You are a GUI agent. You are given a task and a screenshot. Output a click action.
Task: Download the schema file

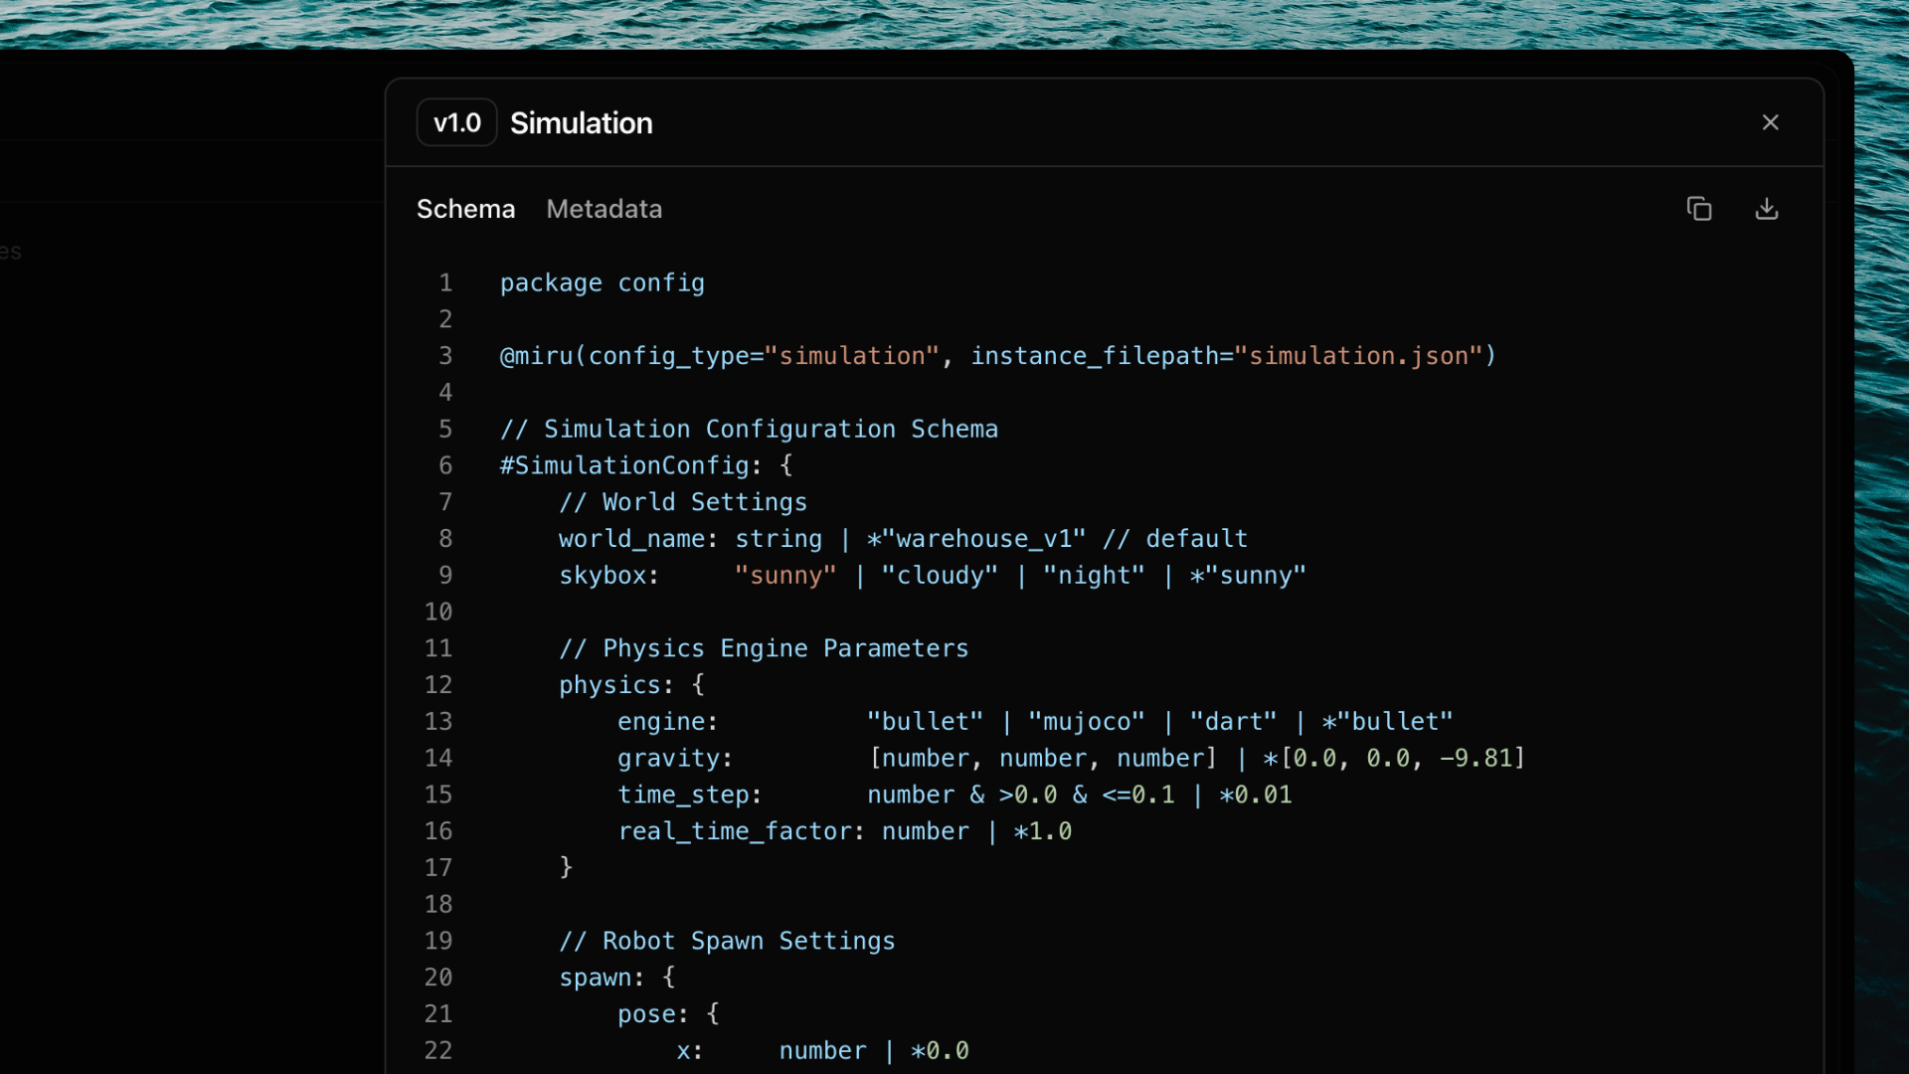(1767, 209)
